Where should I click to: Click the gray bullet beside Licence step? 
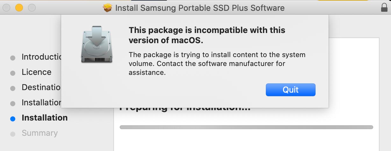(x=13, y=73)
